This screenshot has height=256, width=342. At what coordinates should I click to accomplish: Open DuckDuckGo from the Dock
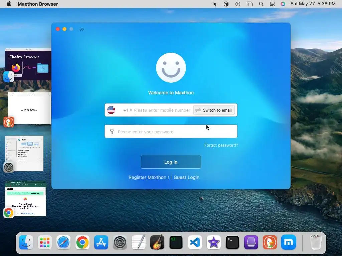coord(270,242)
